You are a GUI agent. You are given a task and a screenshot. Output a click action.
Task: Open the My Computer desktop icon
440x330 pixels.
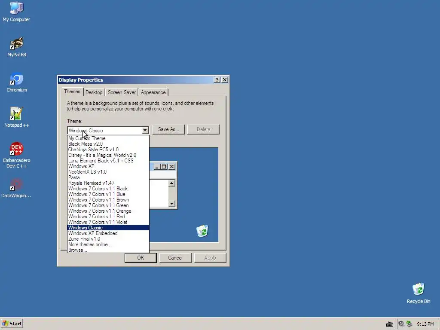[16, 12]
